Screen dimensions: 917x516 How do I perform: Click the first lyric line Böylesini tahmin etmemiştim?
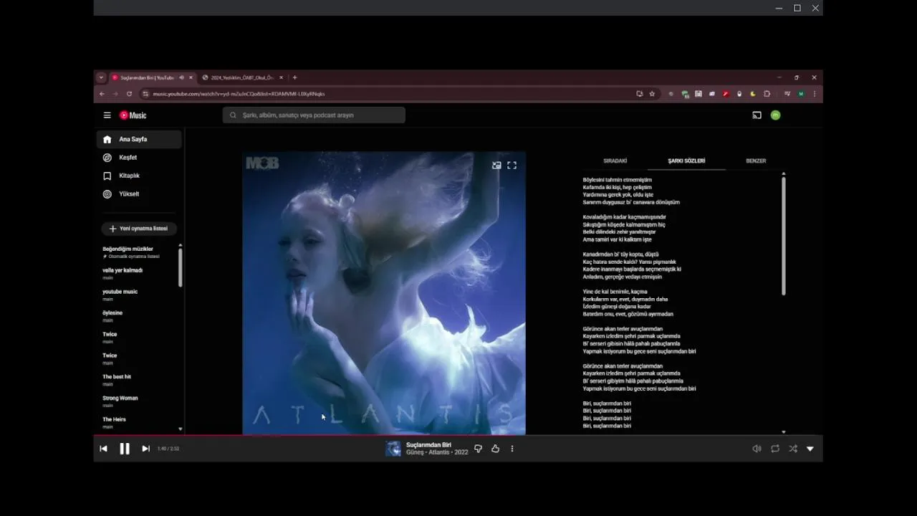tap(617, 180)
